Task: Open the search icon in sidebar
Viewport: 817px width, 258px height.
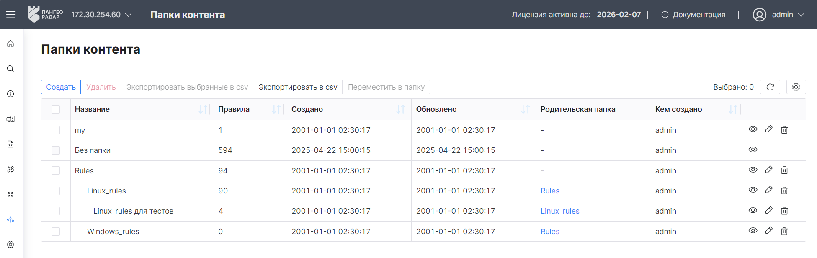Action: click(x=10, y=69)
